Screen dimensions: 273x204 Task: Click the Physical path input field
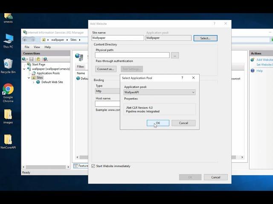[x=132, y=55]
